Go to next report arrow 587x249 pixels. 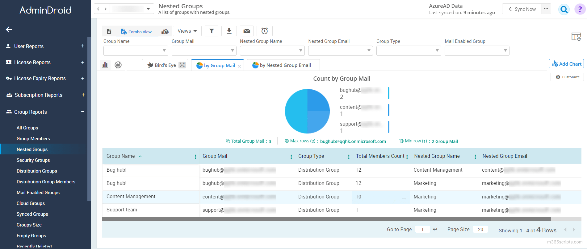pos(106,9)
